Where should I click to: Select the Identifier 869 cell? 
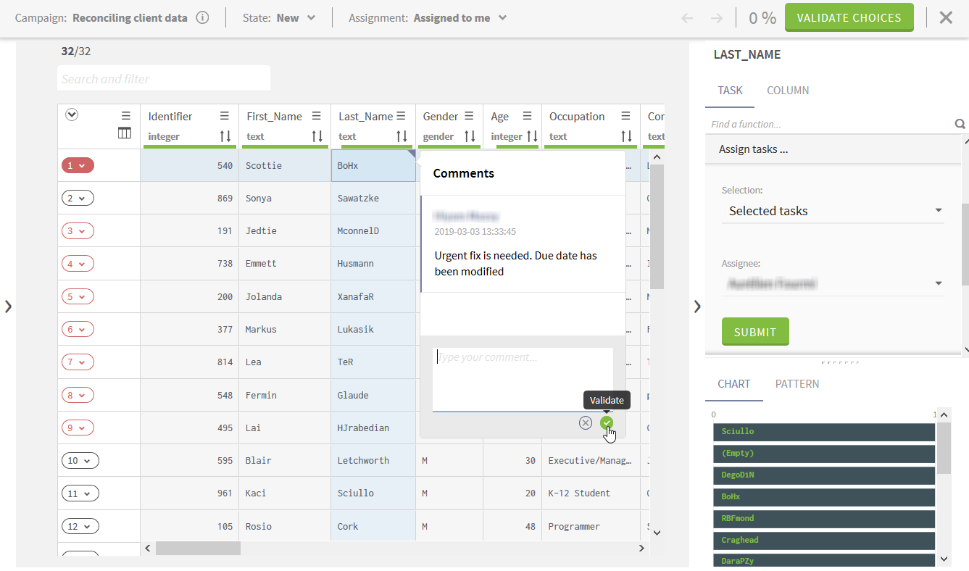tap(189, 198)
